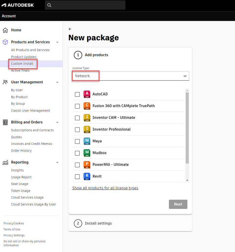Open Quotes under Billing
The width and height of the screenshot is (235, 252).
[x=16, y=137]
